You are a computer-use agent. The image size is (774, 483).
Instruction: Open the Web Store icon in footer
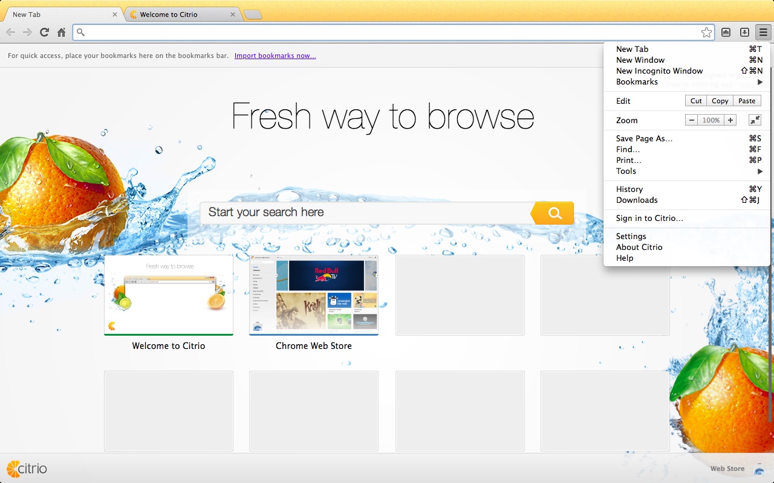click(759, 469)
